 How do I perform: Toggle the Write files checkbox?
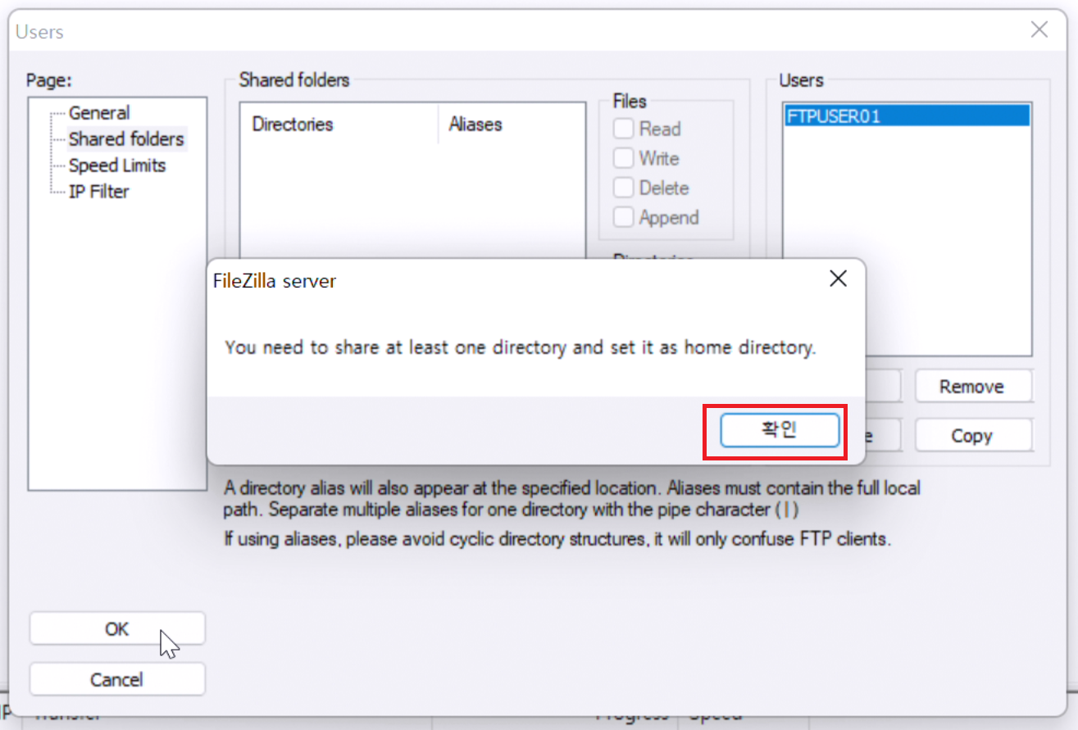[x=625, y=158]
